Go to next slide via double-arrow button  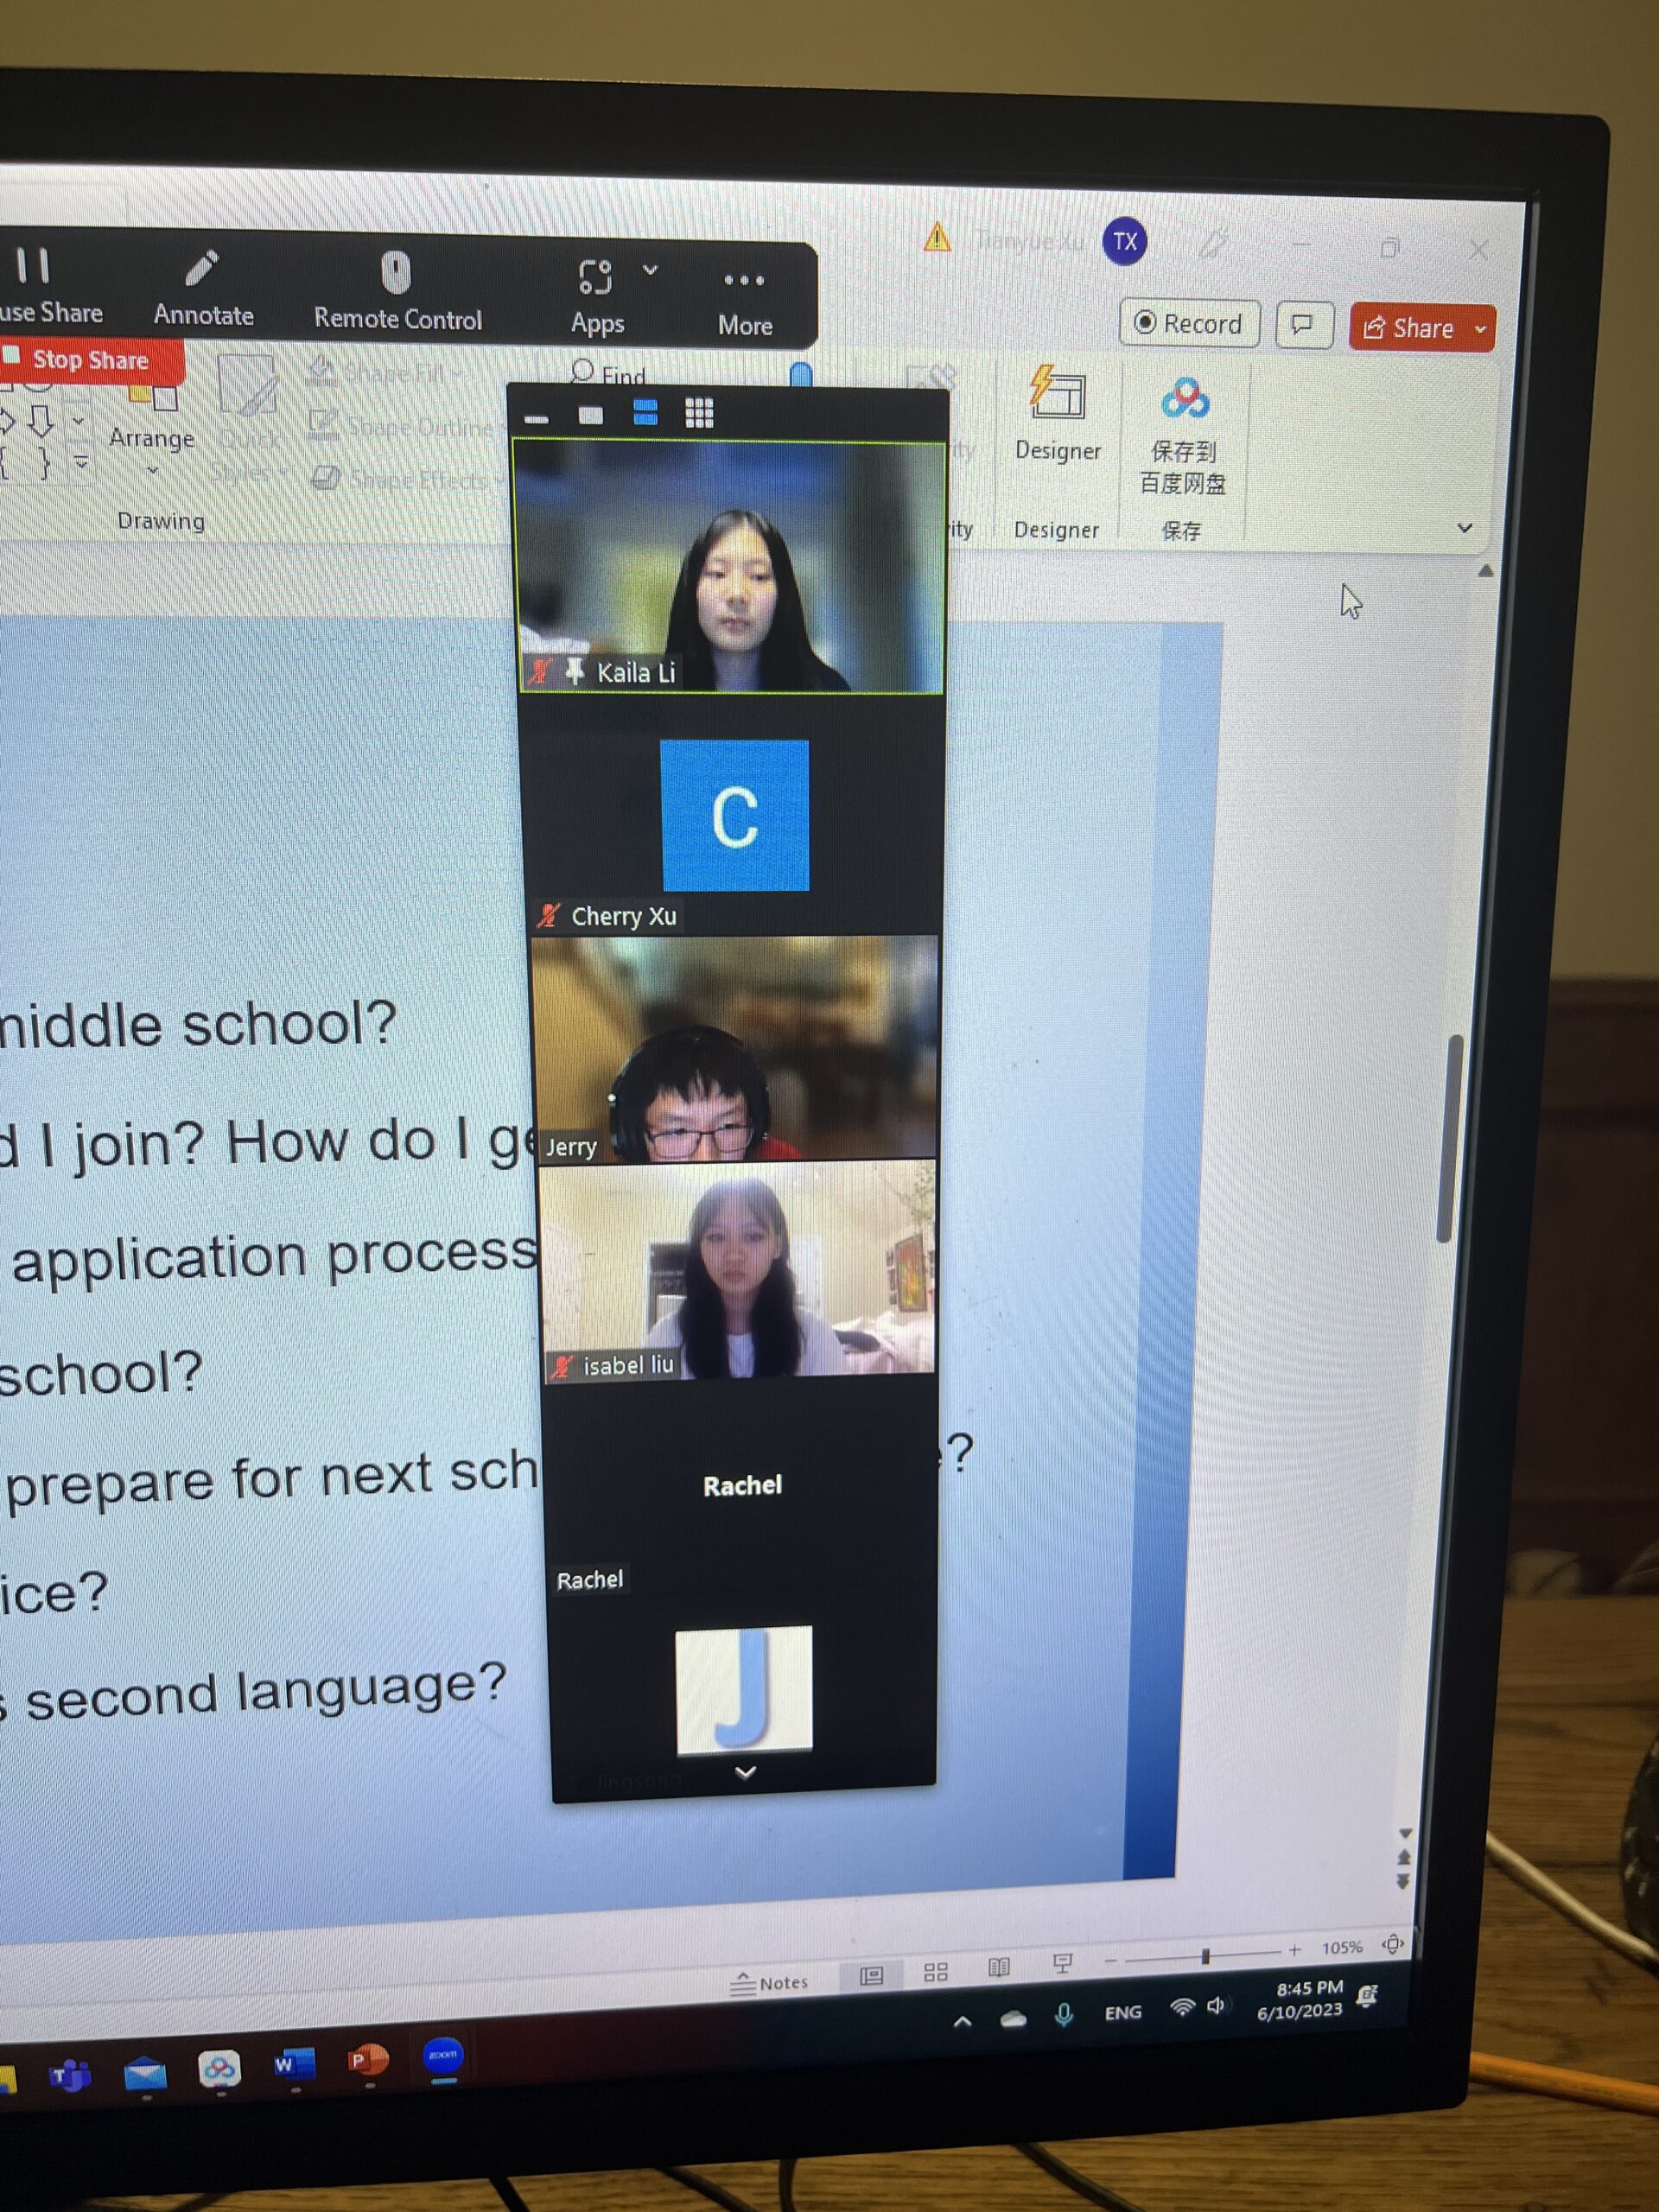[x=1402, y=1882]
